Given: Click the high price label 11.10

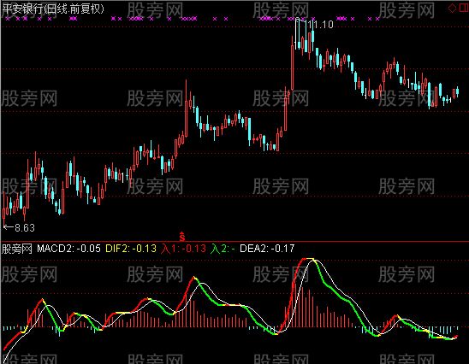Looking at the screenshot, I should [x=320, y=25].
